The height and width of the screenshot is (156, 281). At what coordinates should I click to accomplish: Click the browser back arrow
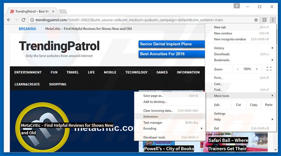(x=9, y=20)
